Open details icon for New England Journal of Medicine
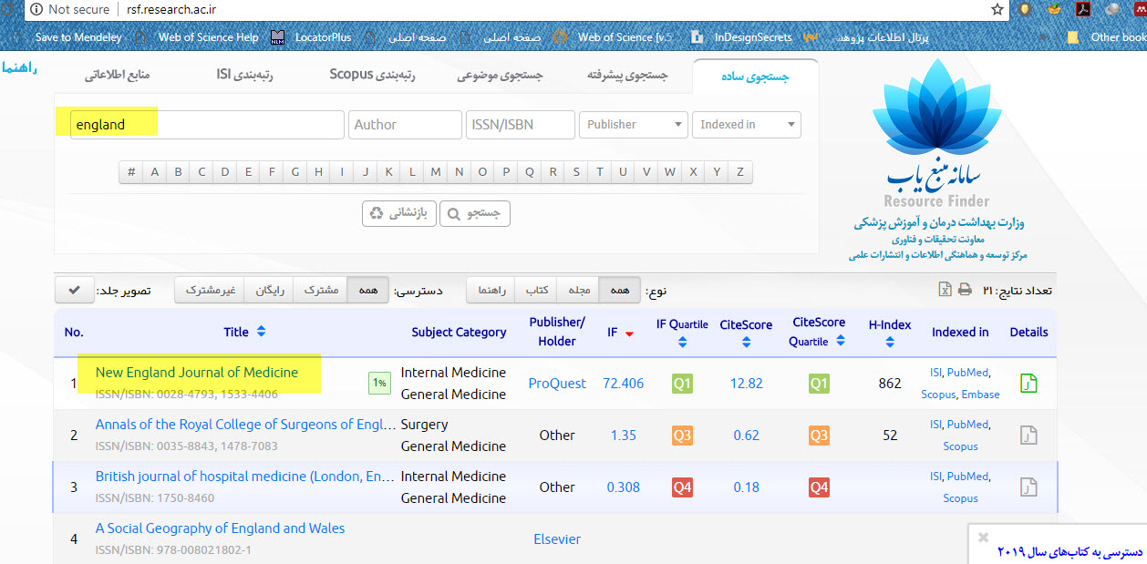 point(1028,384)
